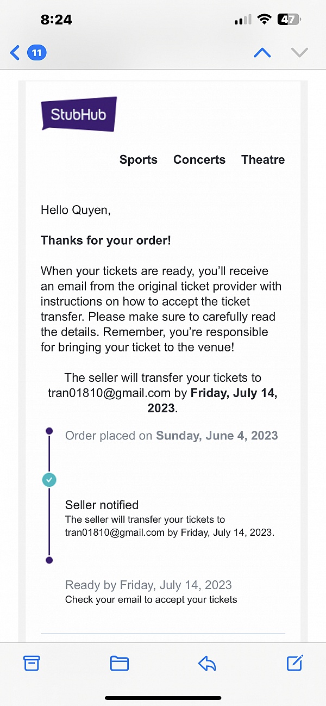Go to the next email with the down chevron
Image resolution: width=326 pixels, height=706 pixels.
pyautogui.click(x=299, y=52)
